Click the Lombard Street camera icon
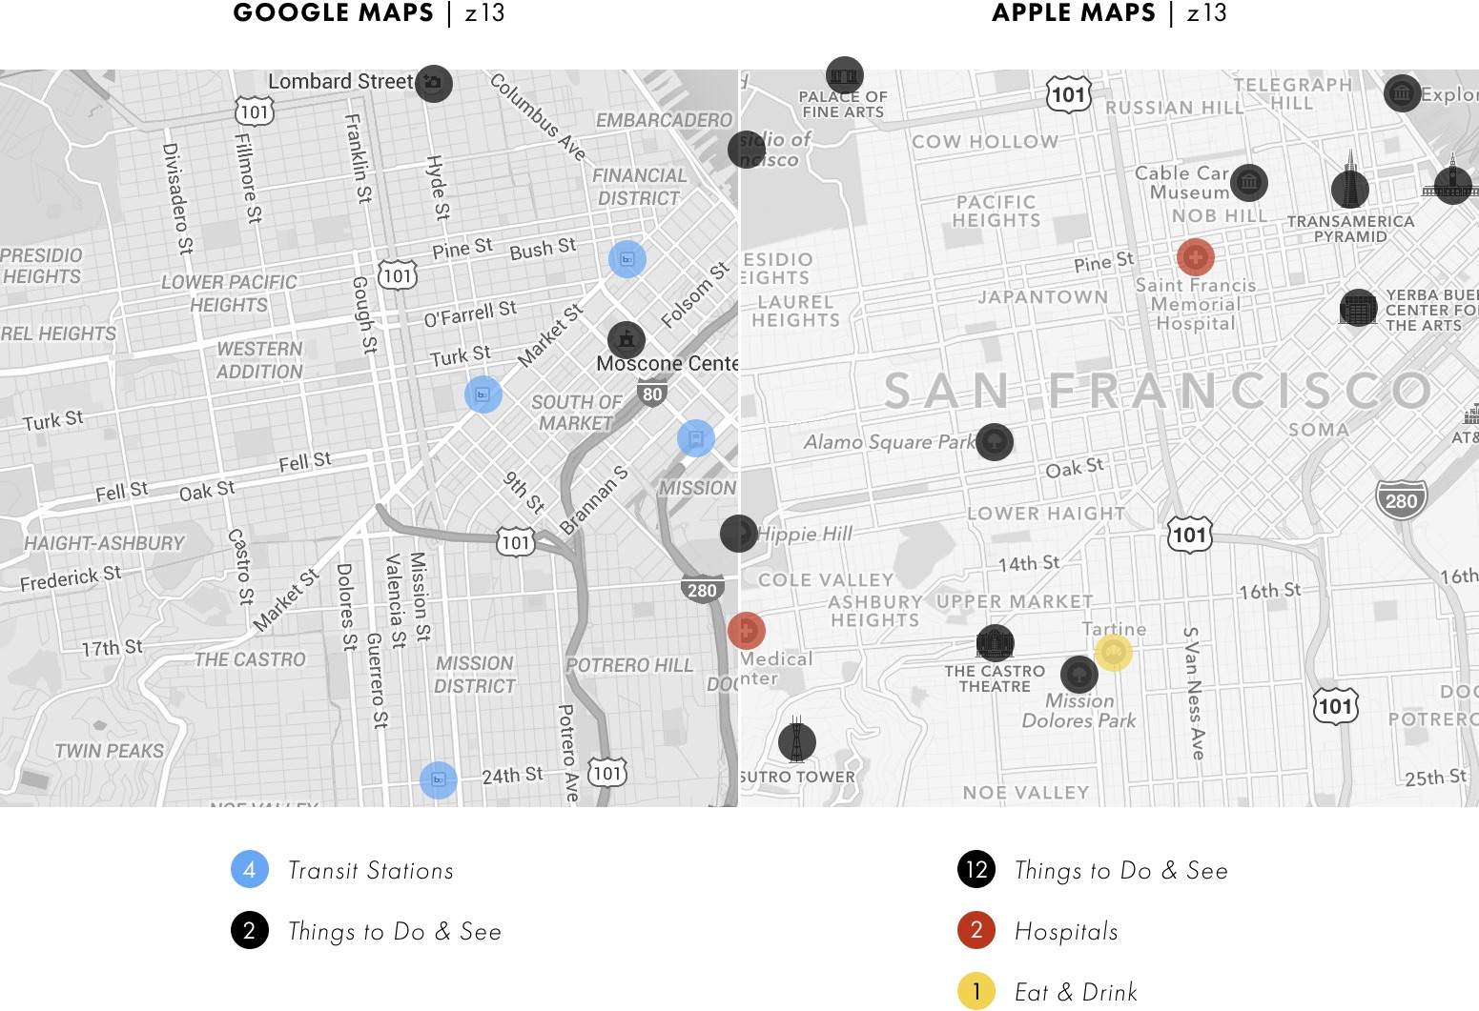Image resolution: width=1479 pixels, height=1011 pixels. [x=434, y=83]
